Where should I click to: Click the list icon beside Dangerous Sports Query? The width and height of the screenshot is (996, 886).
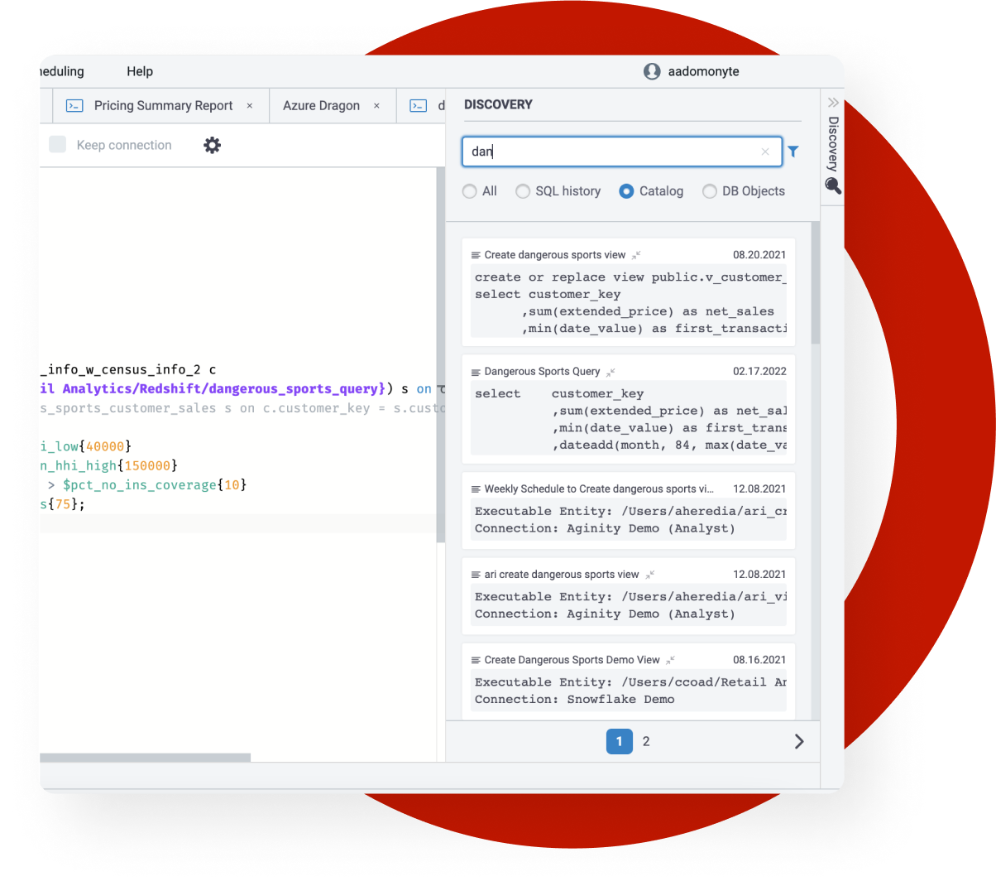476,372
